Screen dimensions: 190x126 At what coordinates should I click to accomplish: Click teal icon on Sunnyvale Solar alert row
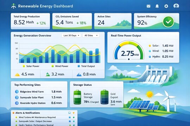coord(74,121)
